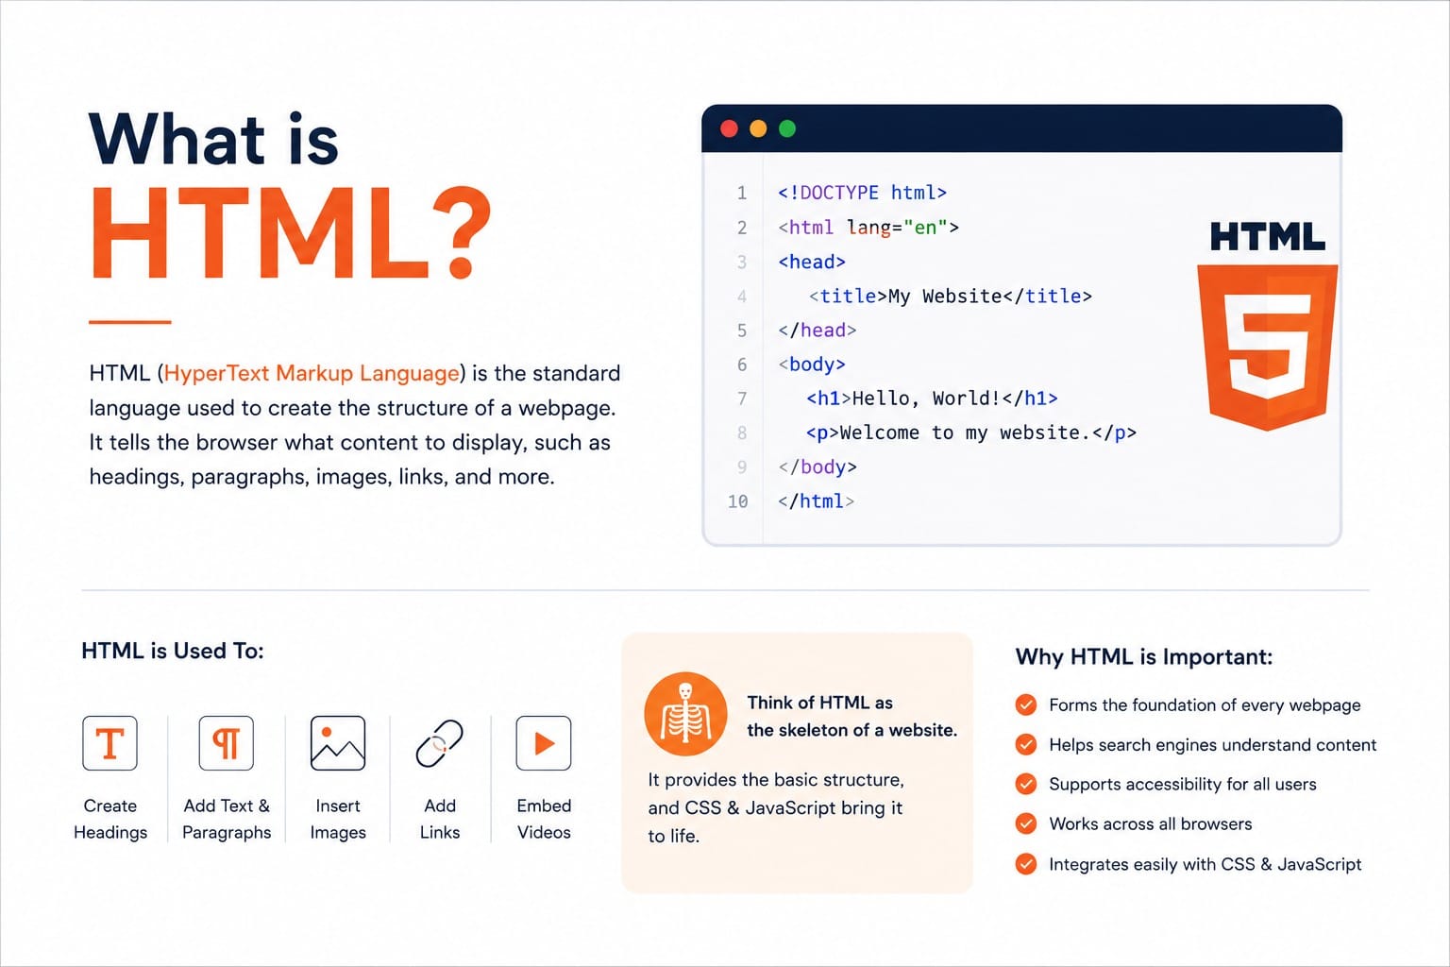Click the "What is" heading text
Screen dimensions: 1450x967
point(213,140)
